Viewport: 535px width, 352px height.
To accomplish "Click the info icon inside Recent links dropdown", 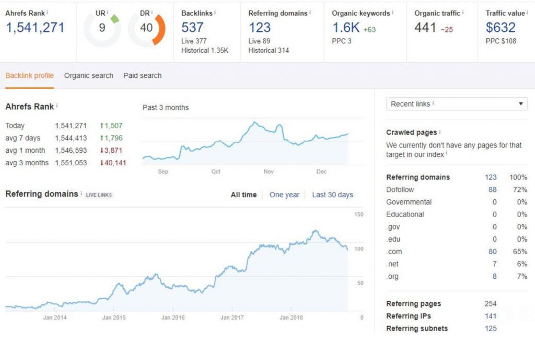I will (x=433, y=103).
